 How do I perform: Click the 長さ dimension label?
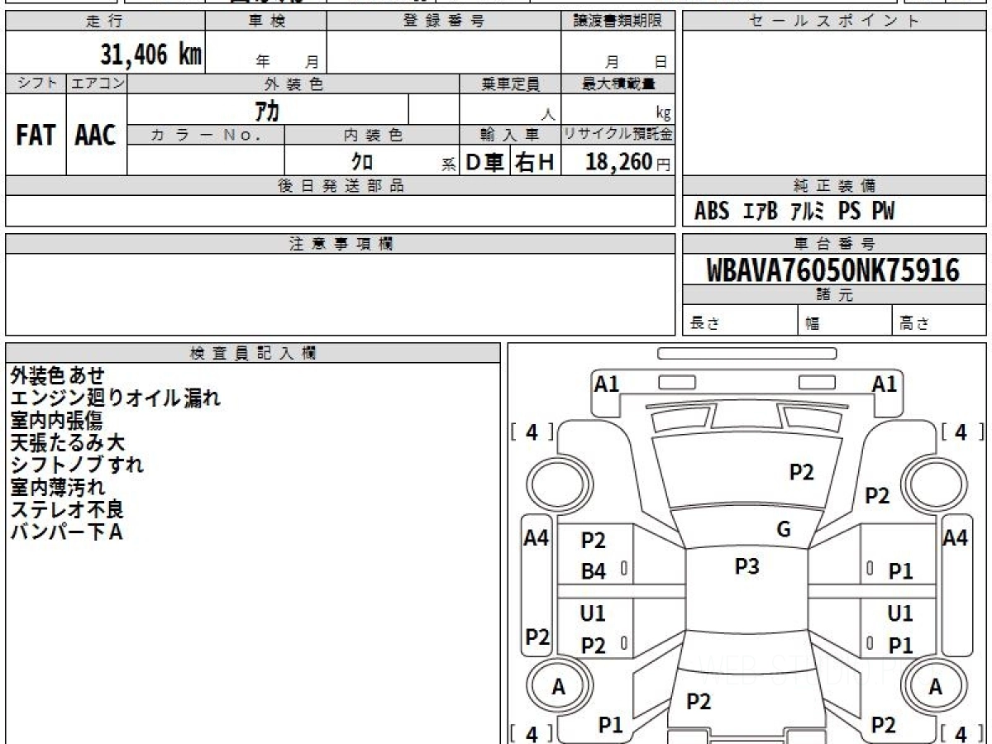(x=705, y=324)
